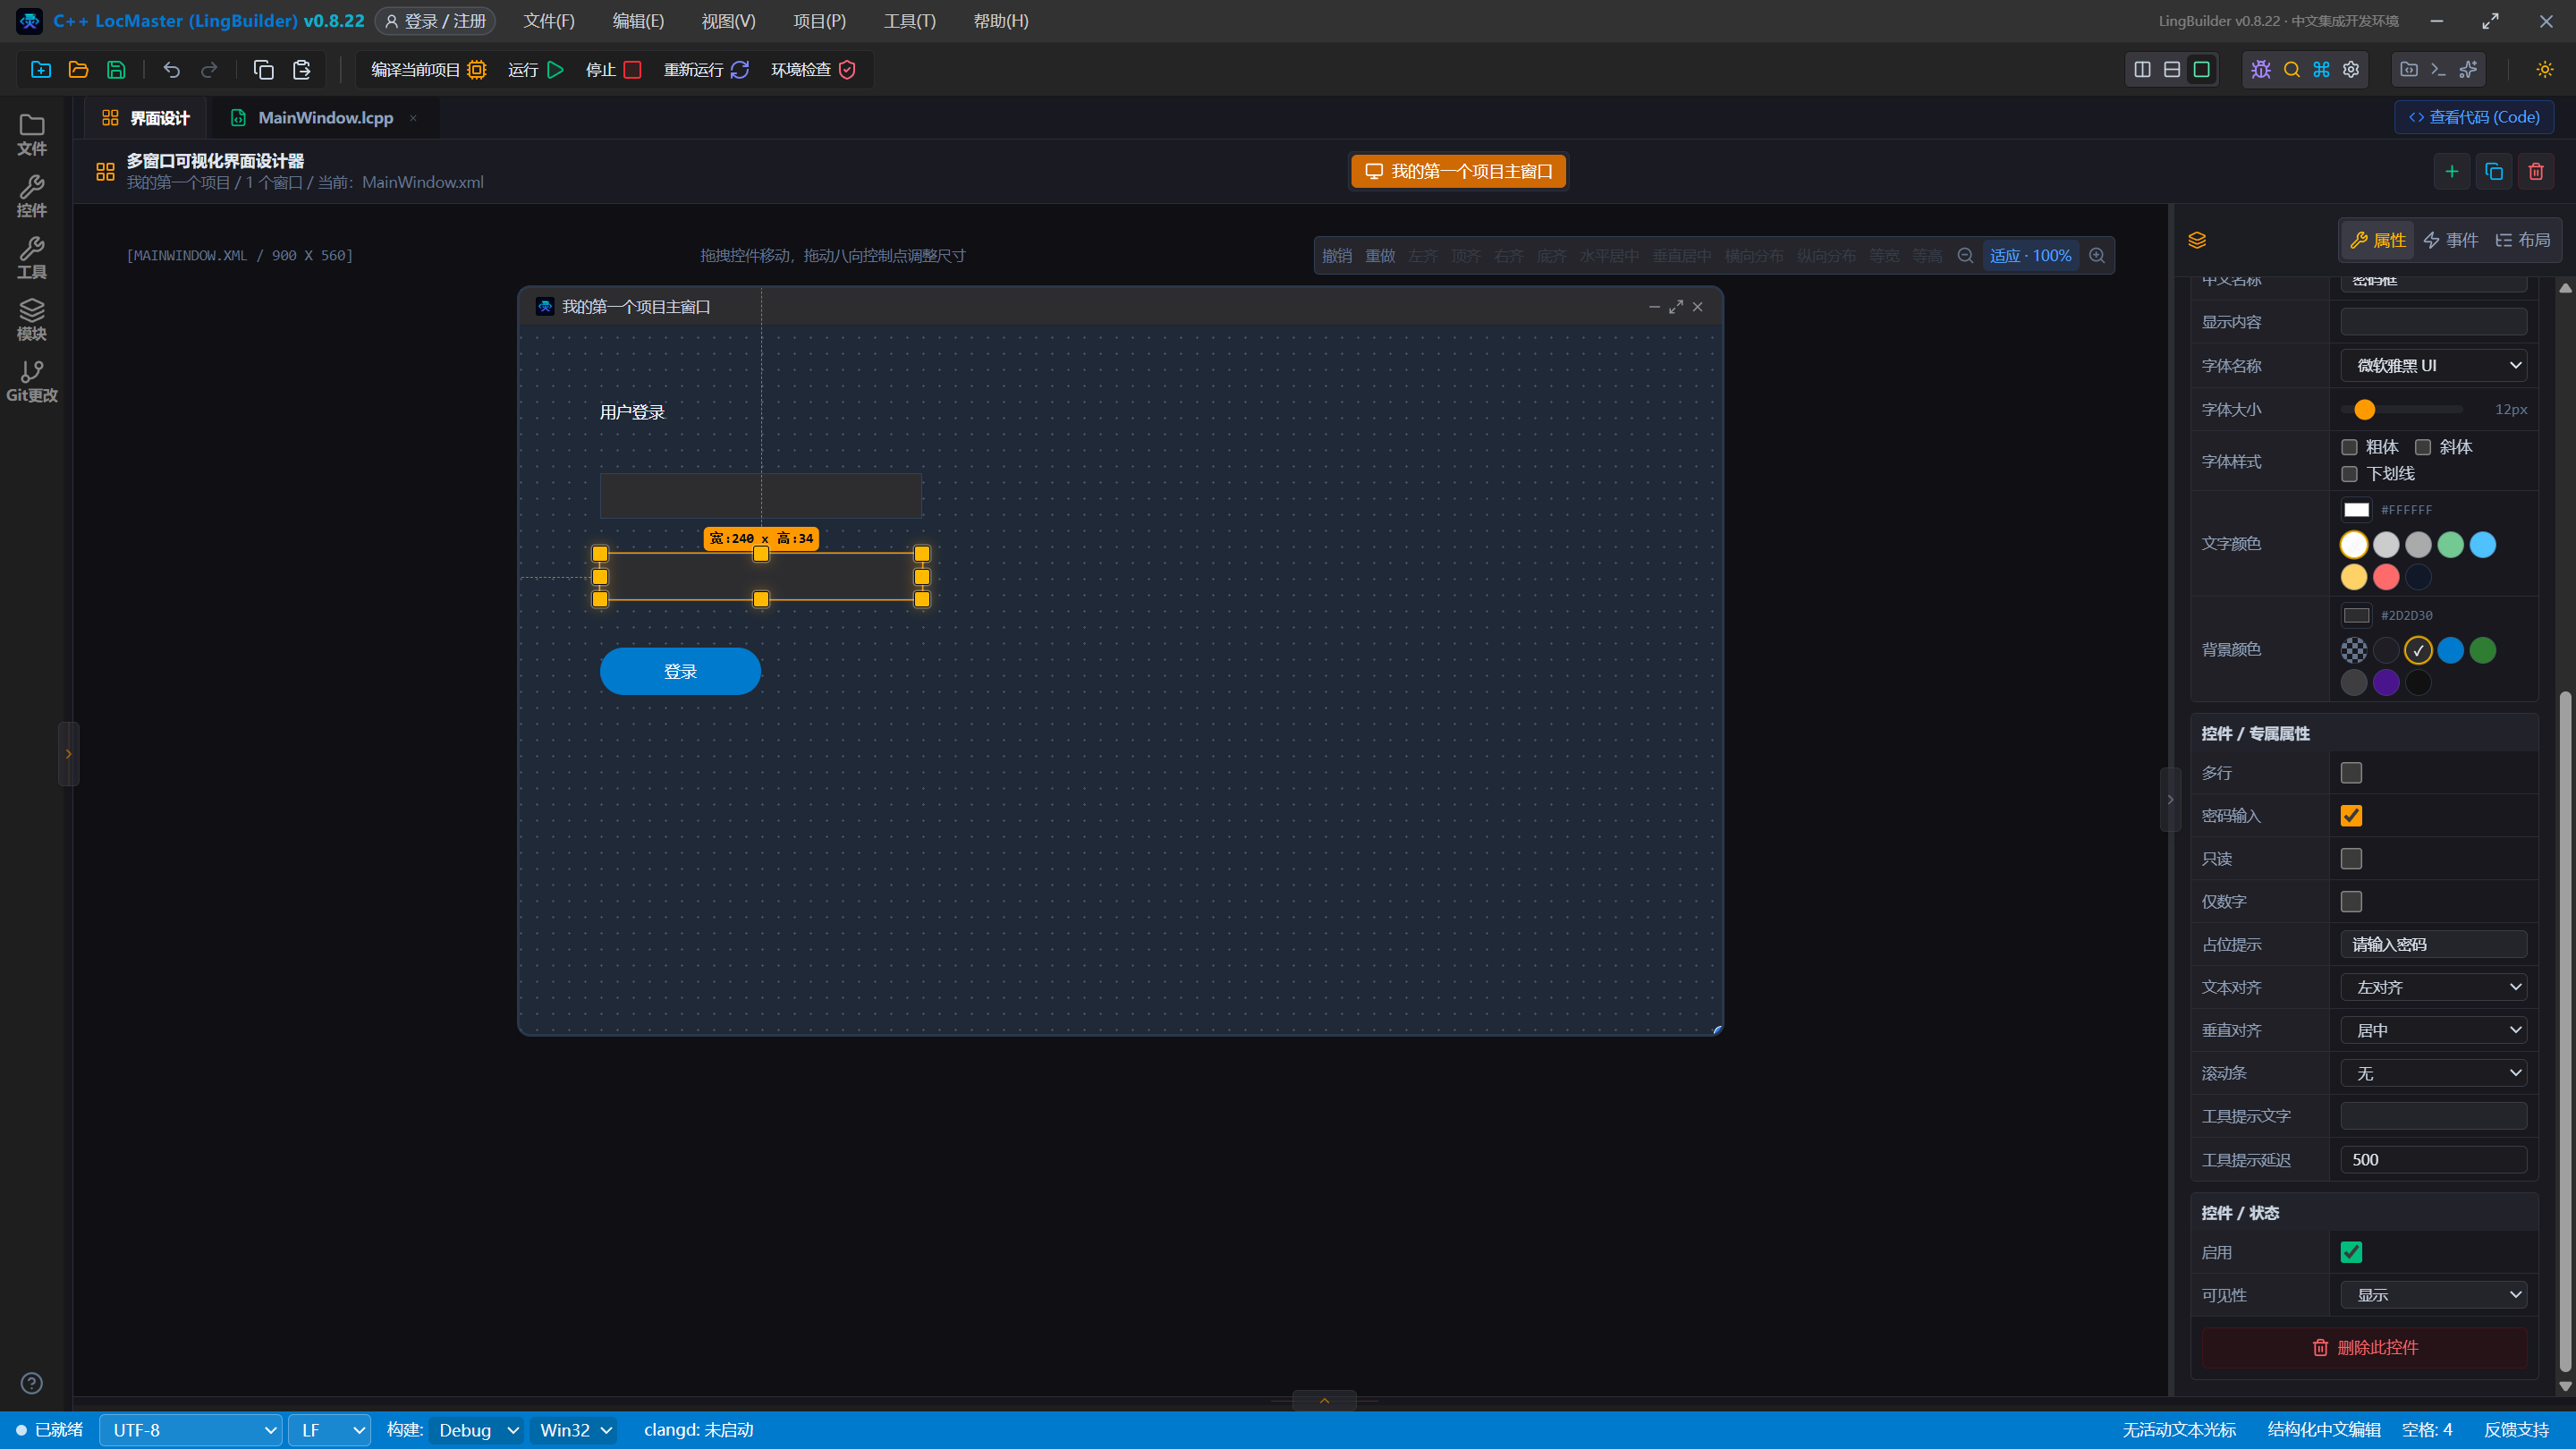Check the 多行 checkbox

[2351, 773]
